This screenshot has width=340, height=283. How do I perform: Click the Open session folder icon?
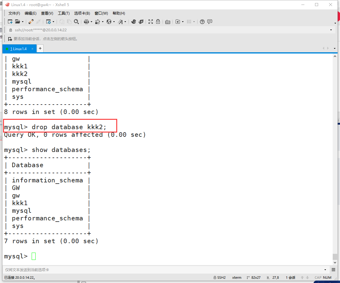(x=18, y=22)
